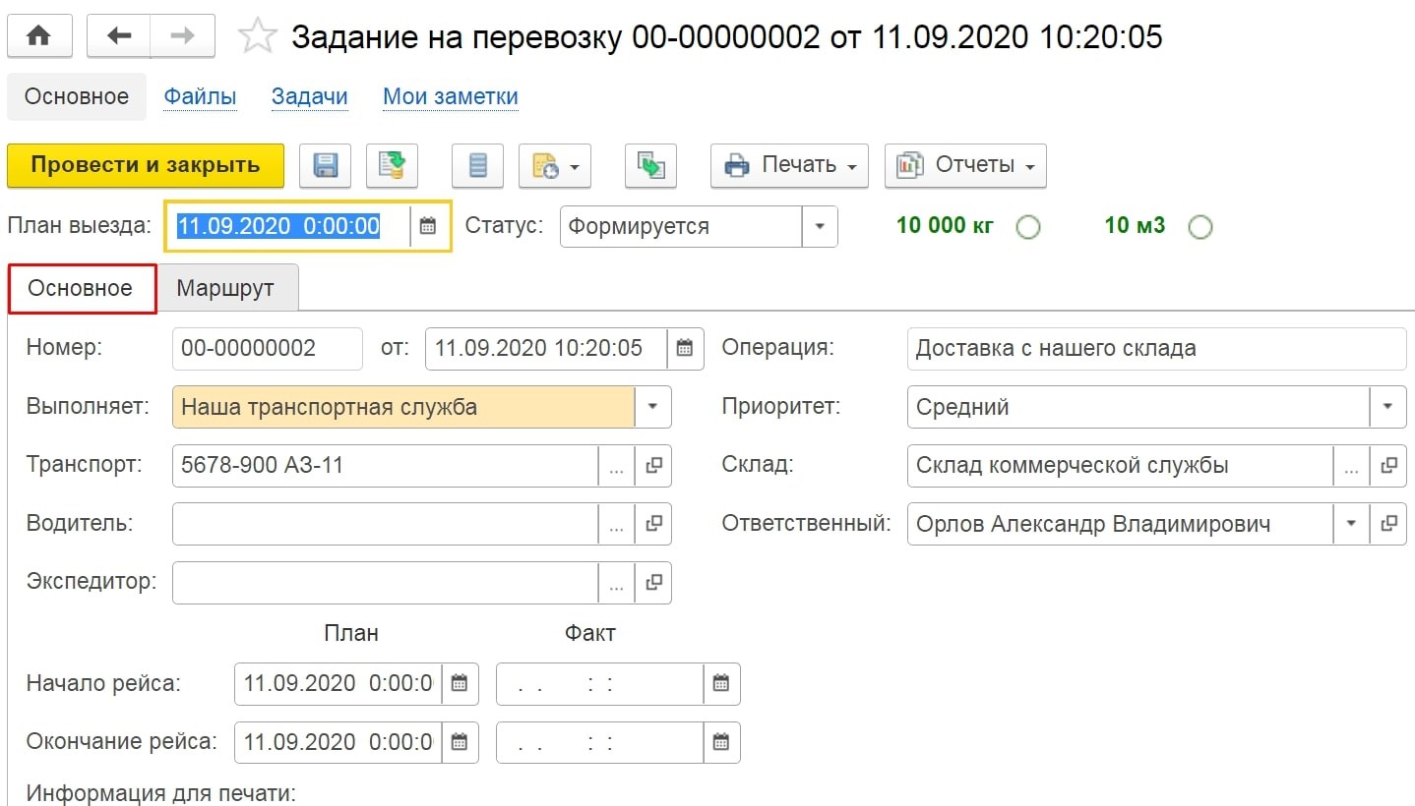The image size is (1415, 806).
Task: Open the Печать dropdown menu
Action: coord(789,165)
